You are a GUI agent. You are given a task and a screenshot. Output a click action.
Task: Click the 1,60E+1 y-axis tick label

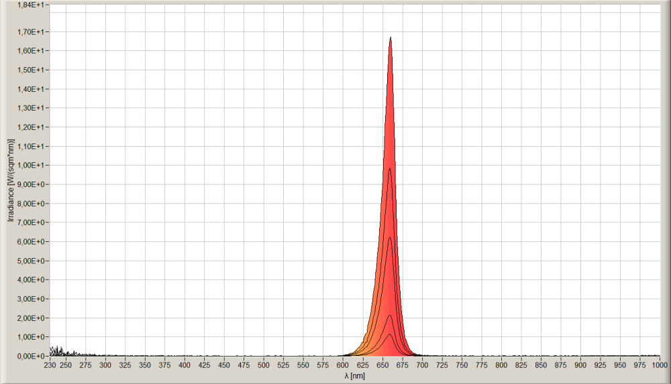pos(30,51)
